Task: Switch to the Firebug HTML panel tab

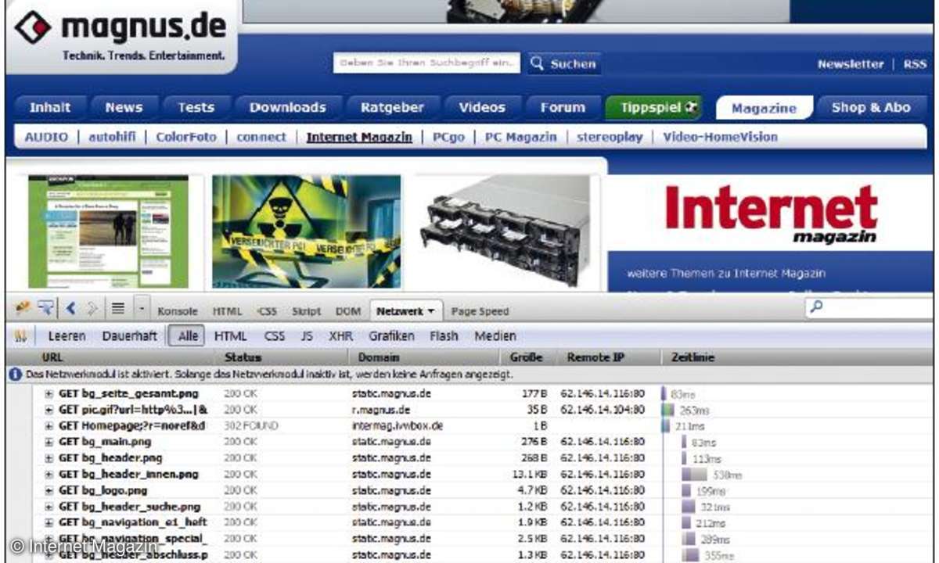Action: click(x=227, y=311)
